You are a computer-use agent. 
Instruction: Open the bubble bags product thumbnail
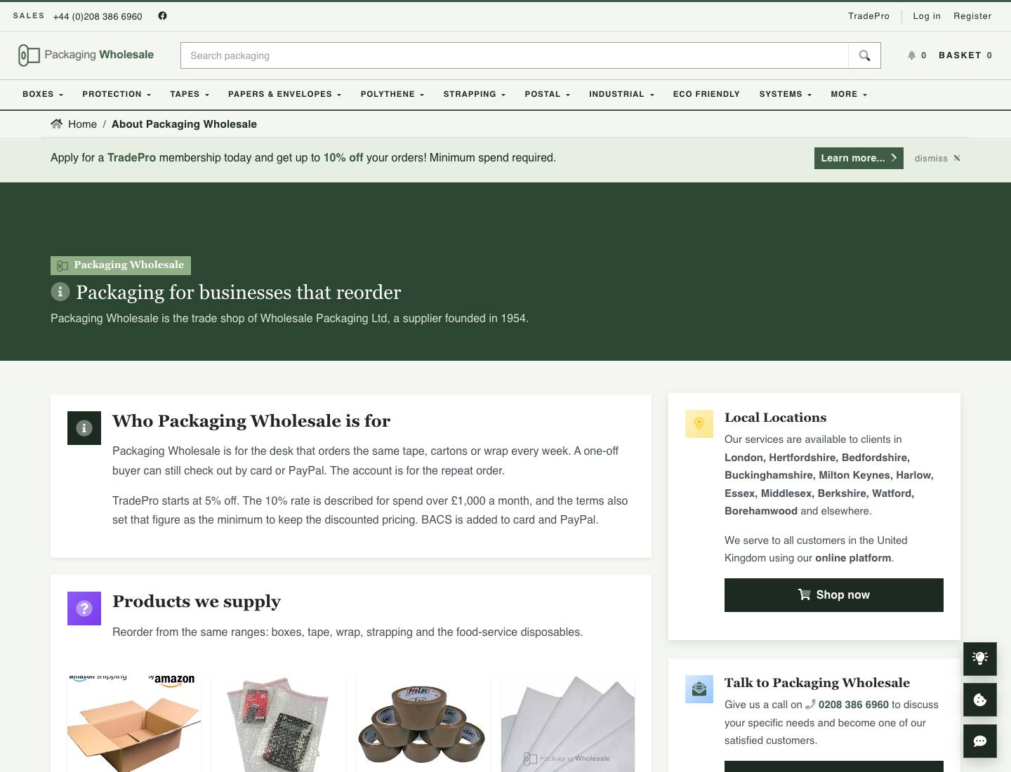point(279,724)
